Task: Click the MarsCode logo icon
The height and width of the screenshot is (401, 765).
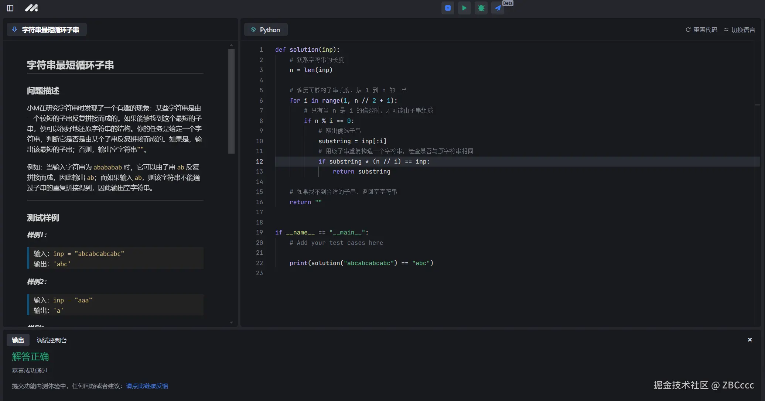Action: (x=31, y=8)
